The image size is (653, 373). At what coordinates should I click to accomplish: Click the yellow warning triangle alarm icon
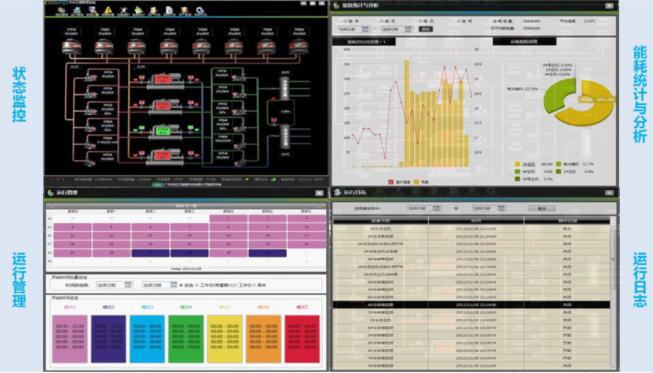(x=108, y=11)
